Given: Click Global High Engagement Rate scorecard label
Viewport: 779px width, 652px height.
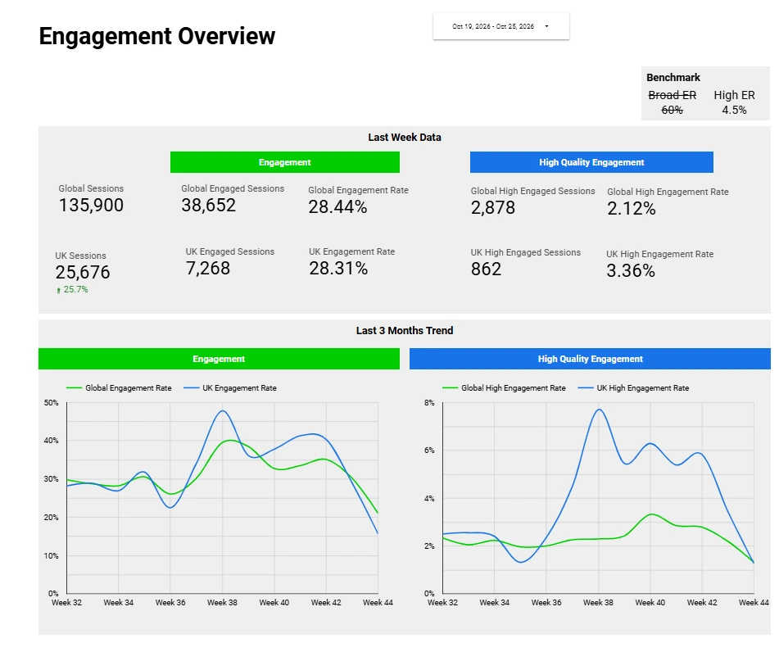Looking at the screenshot, I should point(668,192).
